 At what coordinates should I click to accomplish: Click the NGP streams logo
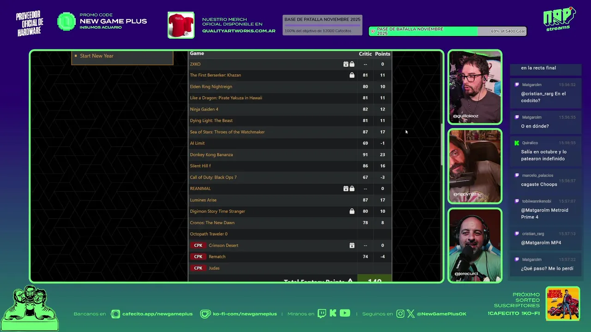point(559,19)
